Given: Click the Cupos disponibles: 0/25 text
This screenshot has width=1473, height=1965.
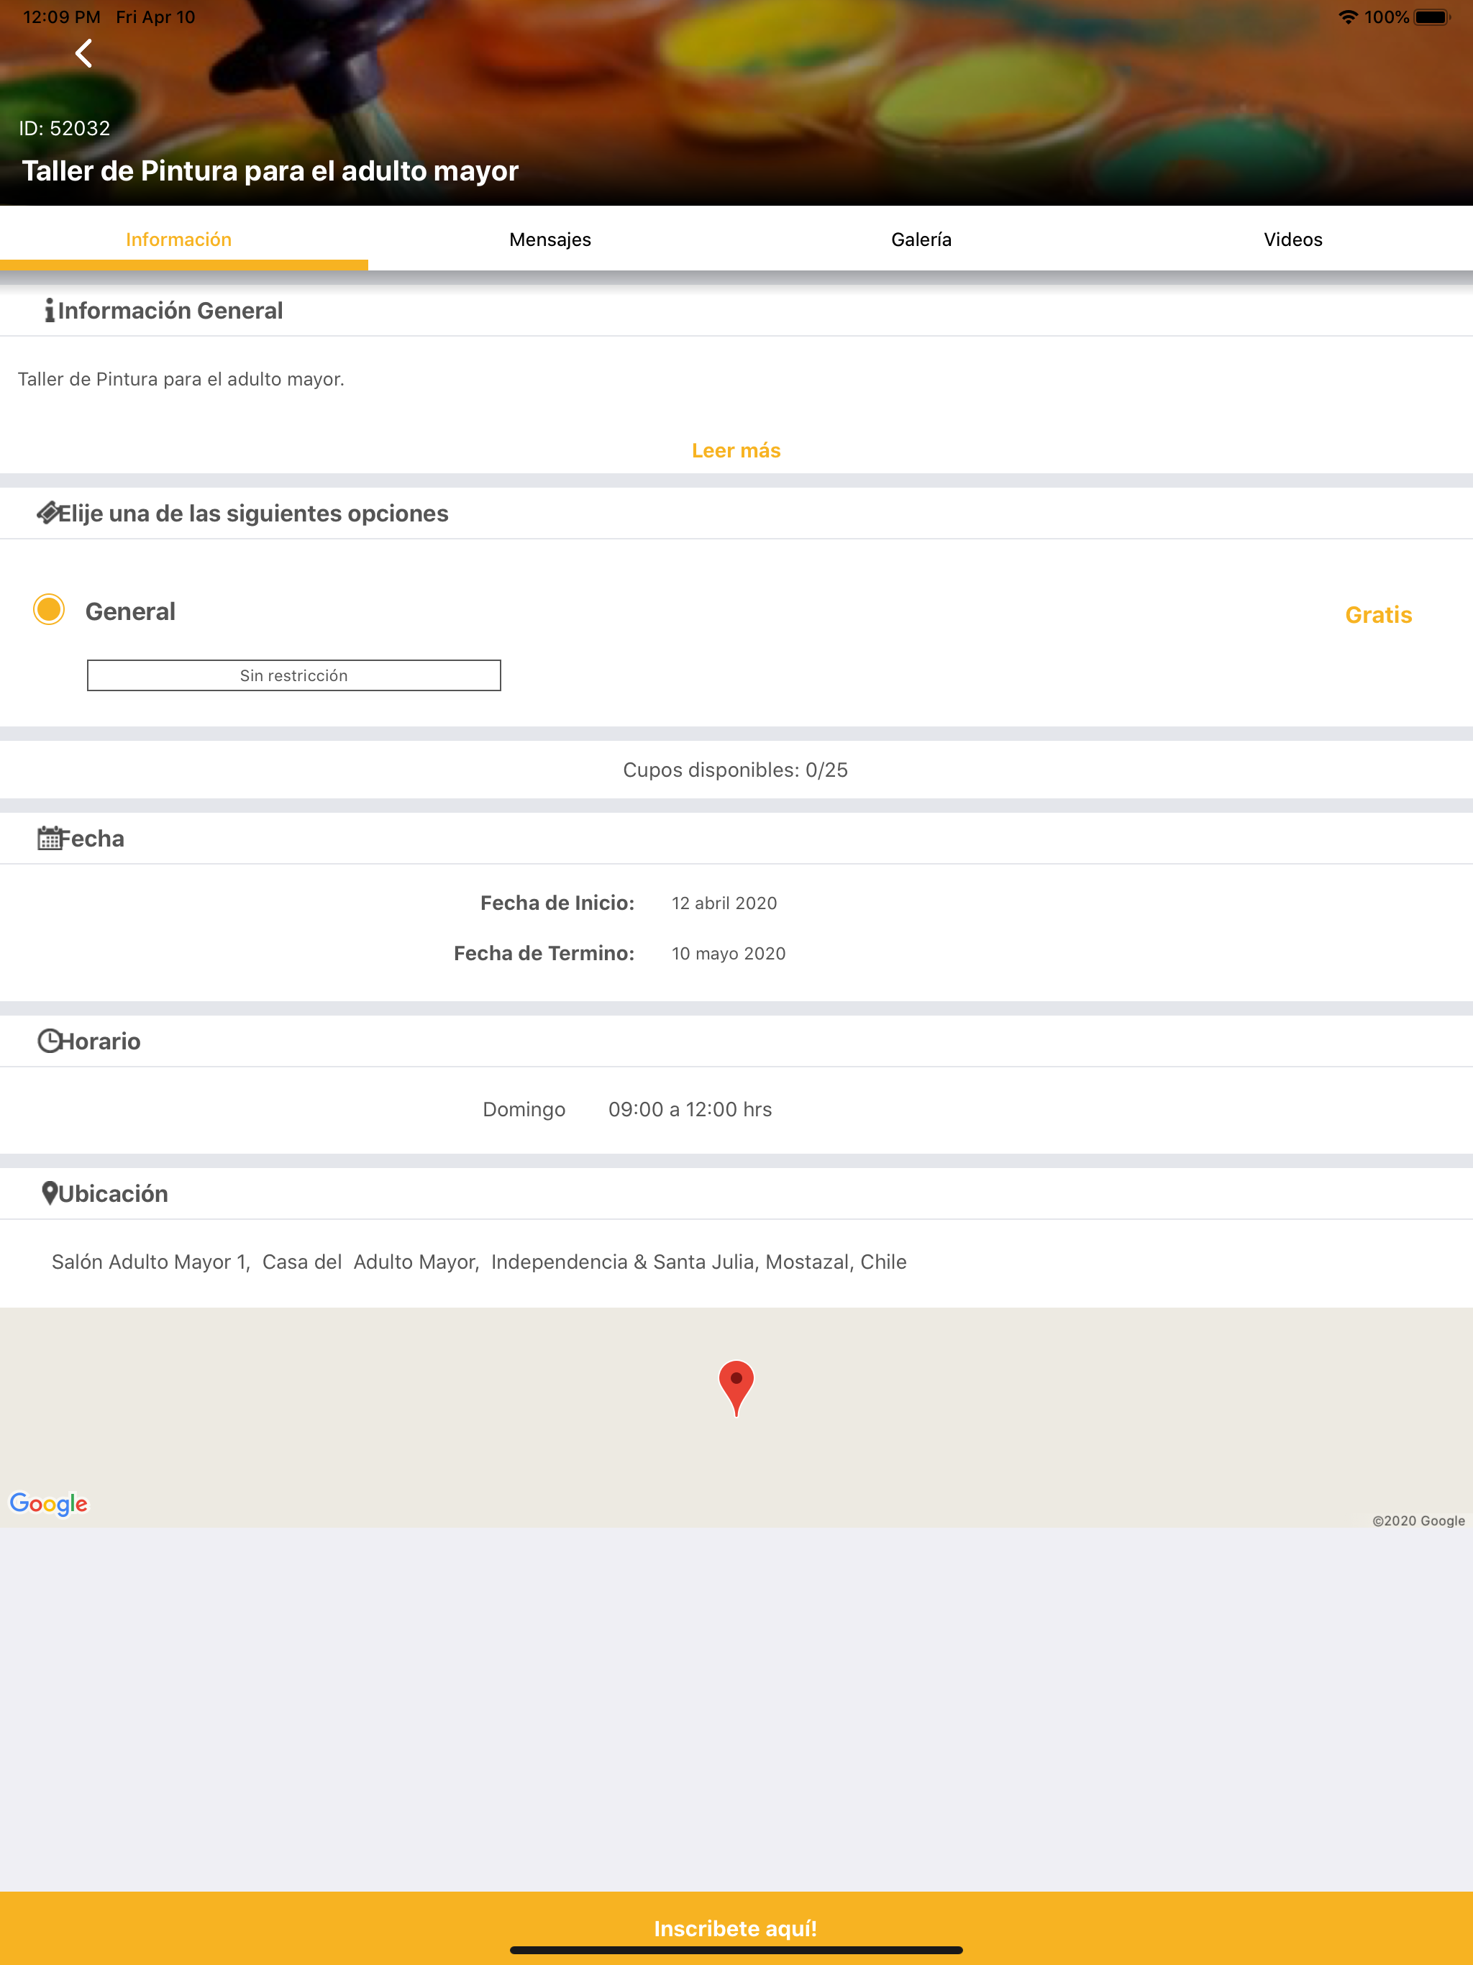Looking at the screenshot, I should 736,770.
